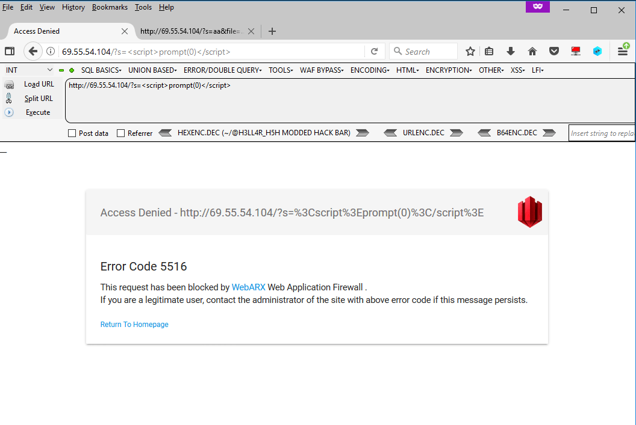Expand SQL BASICS dropdown menu
This screenshot has height=425, width=636.
click(101, 70)
